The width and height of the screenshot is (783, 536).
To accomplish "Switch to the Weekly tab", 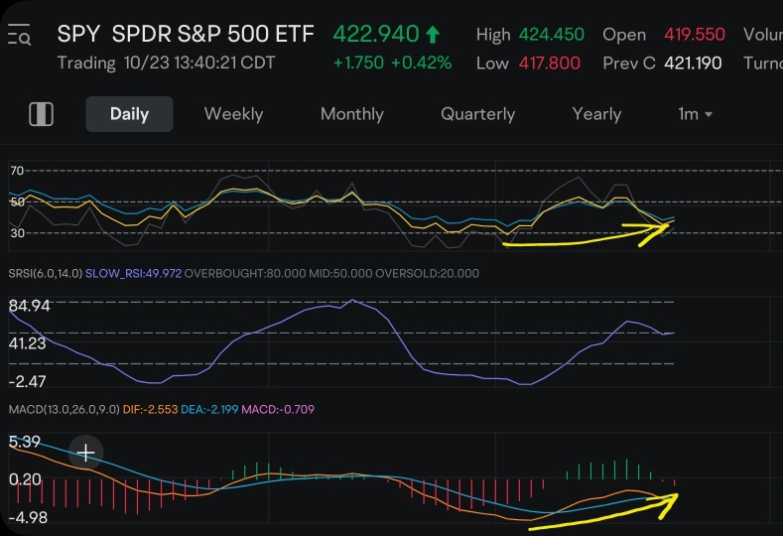I will point(233,114).
